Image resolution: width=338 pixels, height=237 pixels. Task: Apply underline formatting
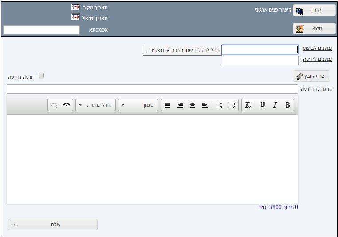[x=263, y=105]
